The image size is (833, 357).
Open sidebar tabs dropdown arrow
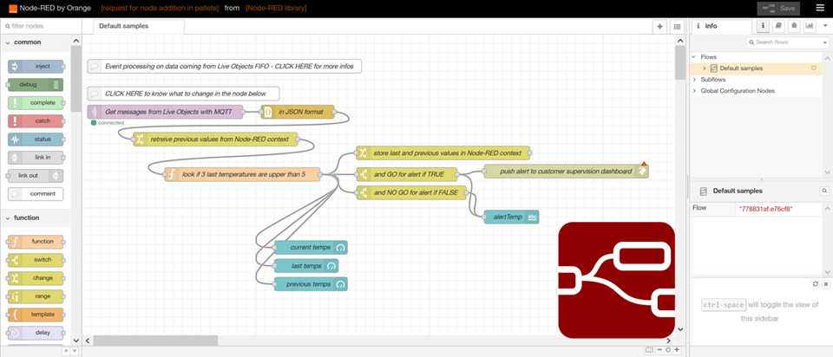pos(825,25)
